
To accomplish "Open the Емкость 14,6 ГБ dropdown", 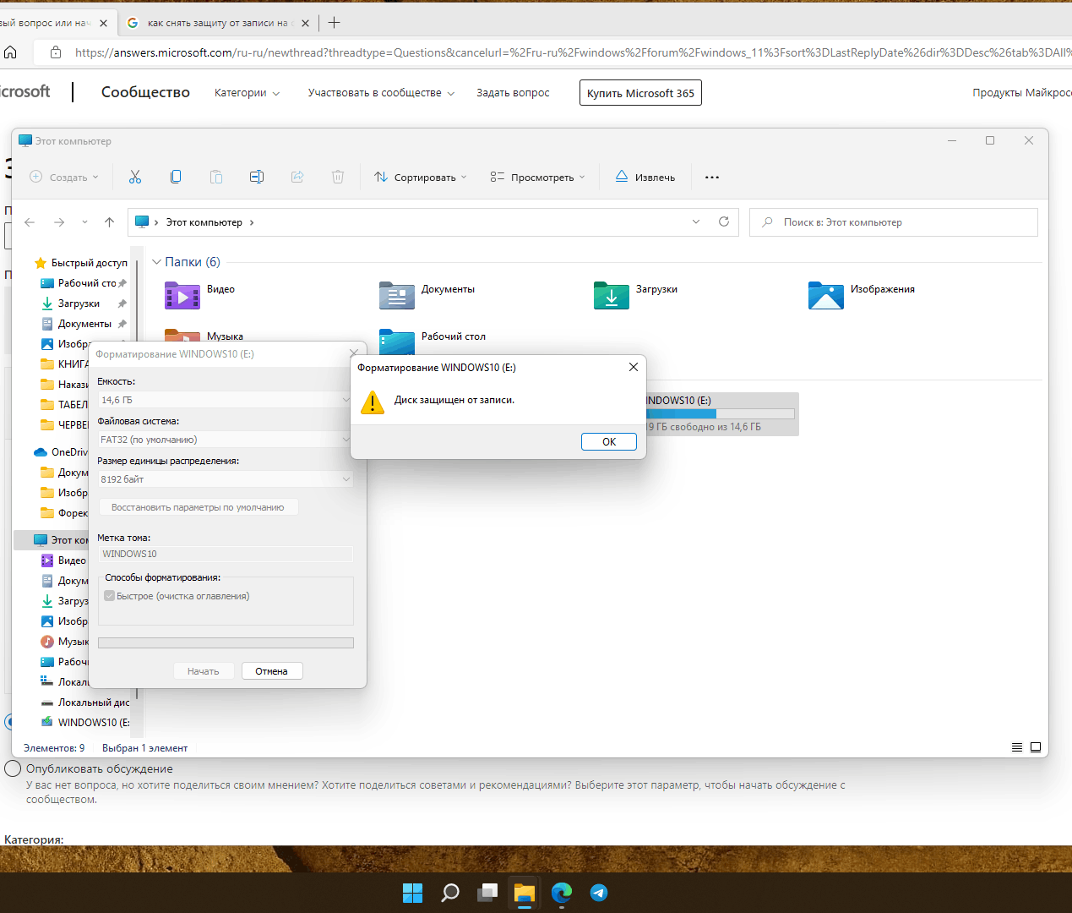I will 225,399.
